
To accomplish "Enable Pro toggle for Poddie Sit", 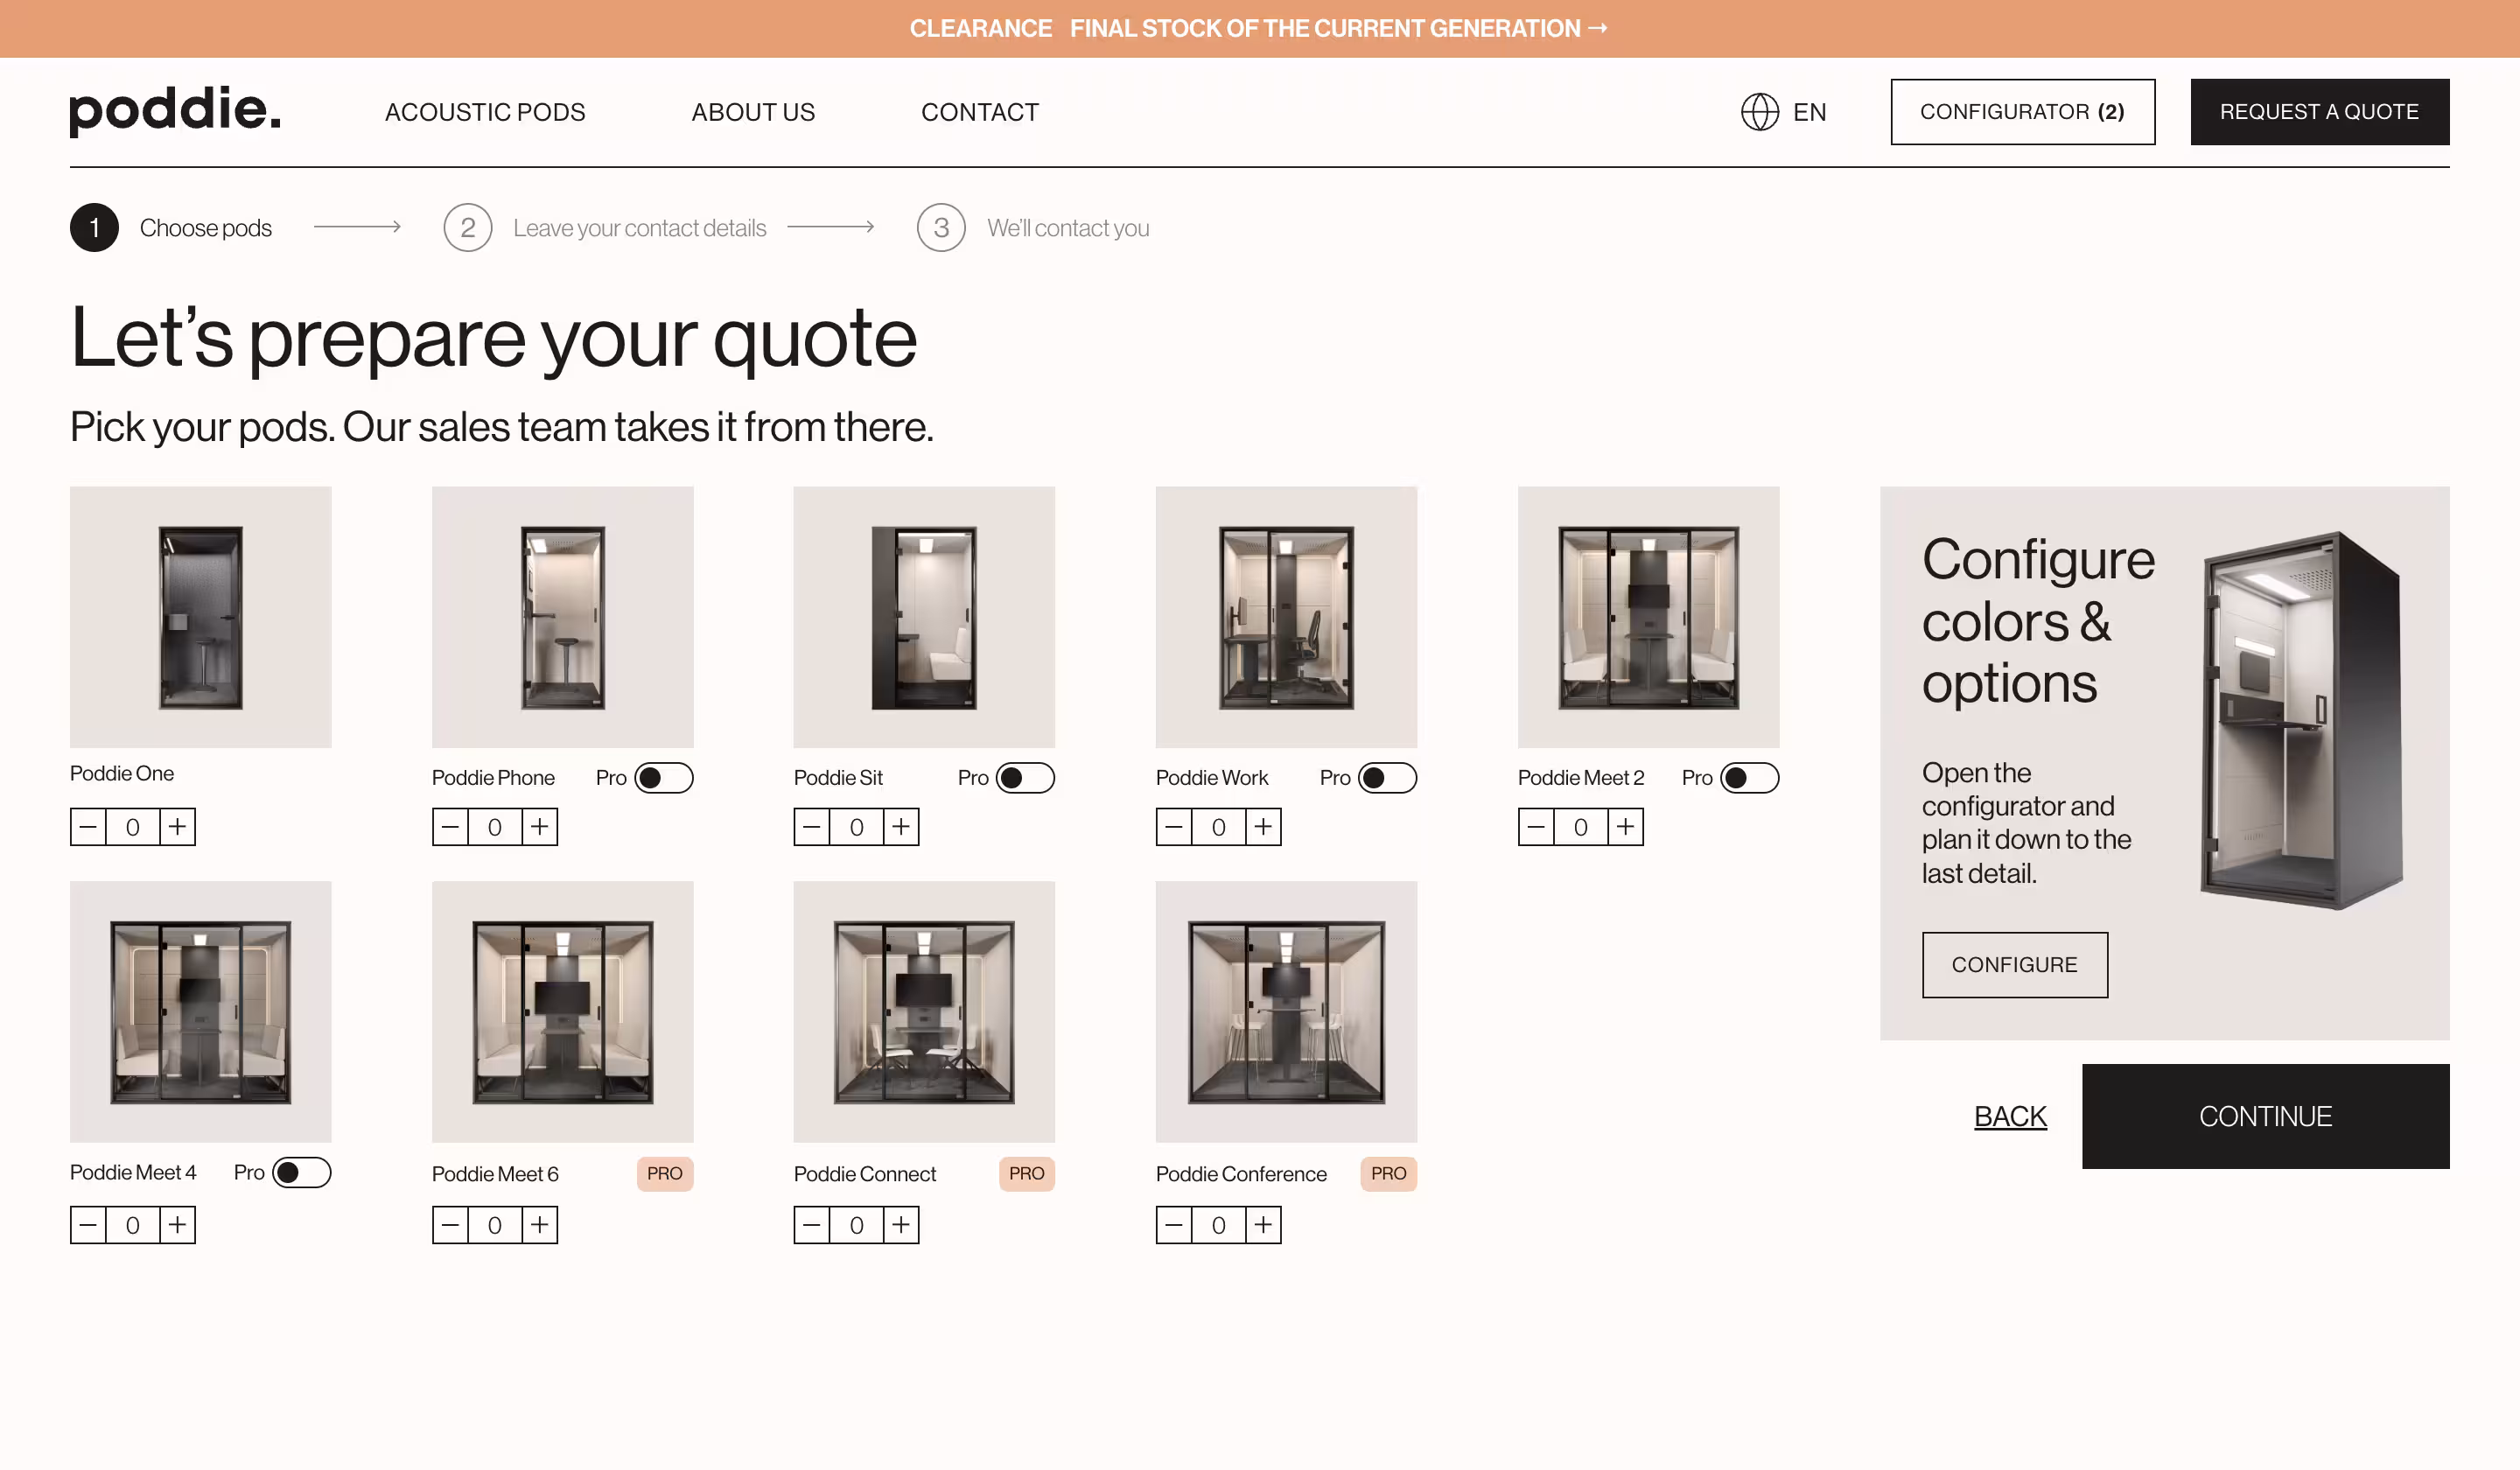I will [x=1026, y=778].
